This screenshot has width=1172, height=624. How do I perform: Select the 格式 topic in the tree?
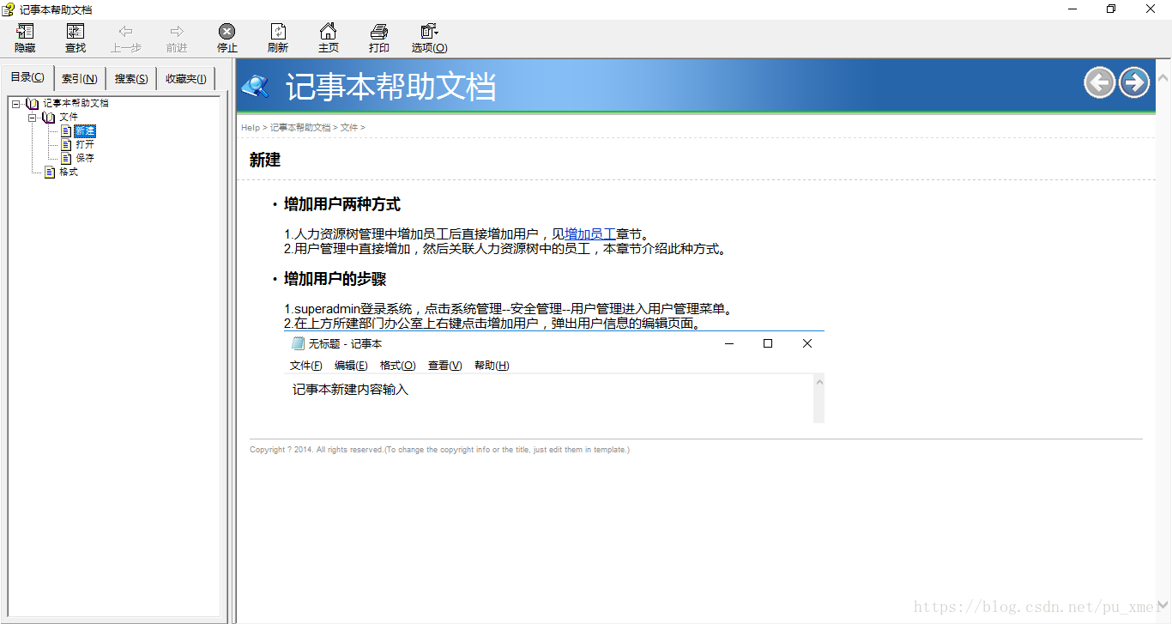pyautogui.click(x=69, y=172)
